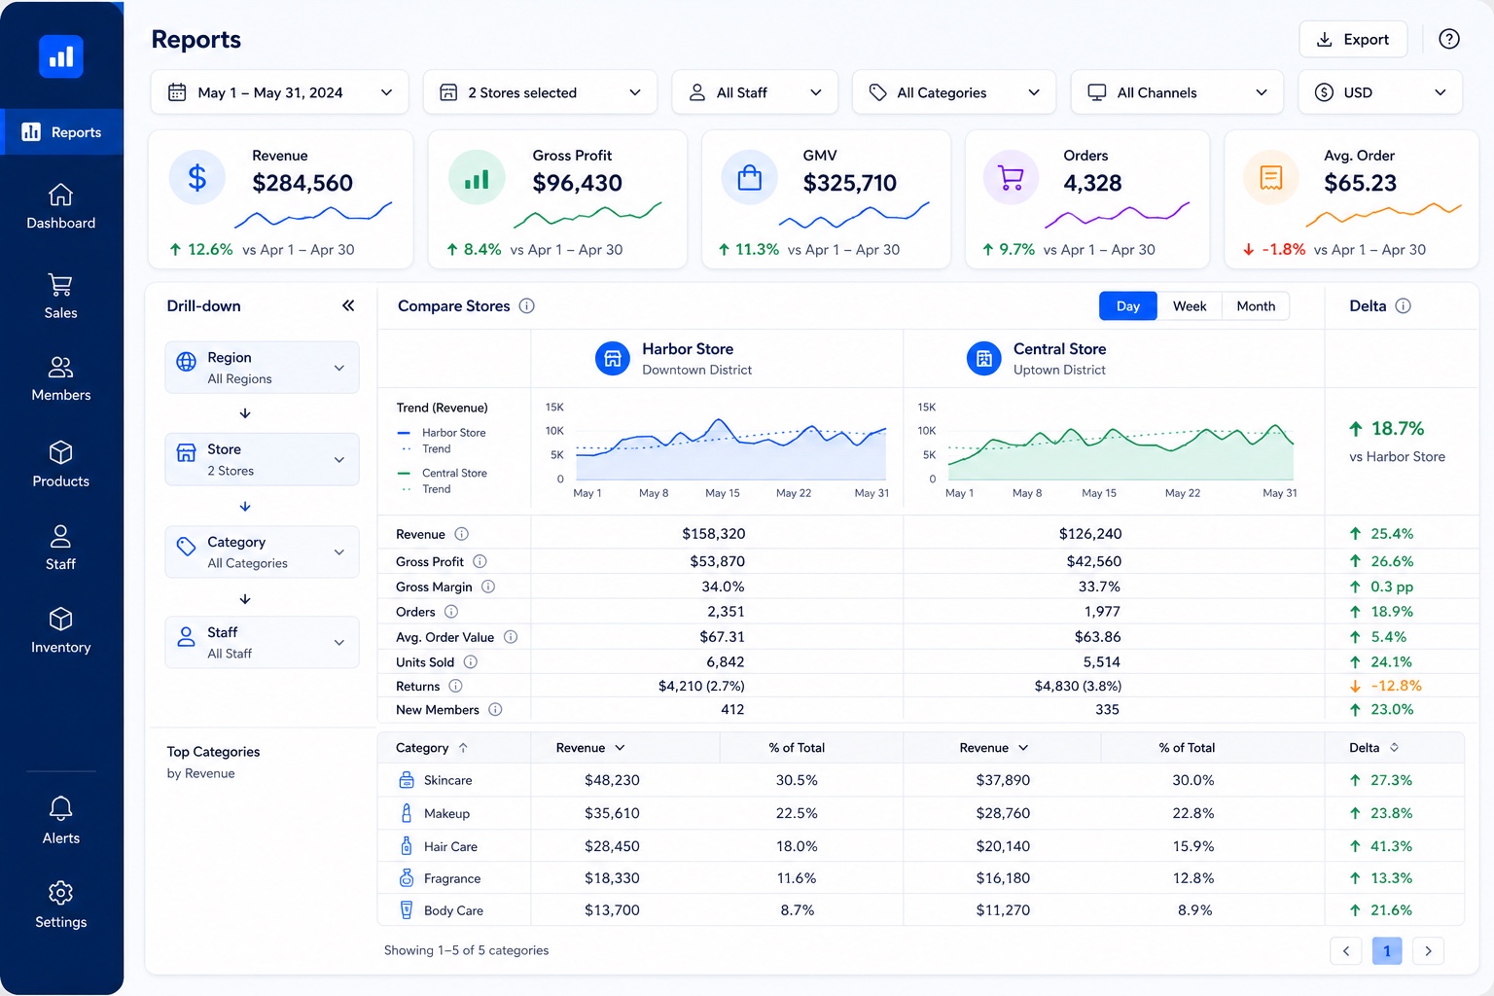The height and width of the screenshot is (996, 1494).
Task: Click the help question mark icon
Action: click(x=1449, y=39)
